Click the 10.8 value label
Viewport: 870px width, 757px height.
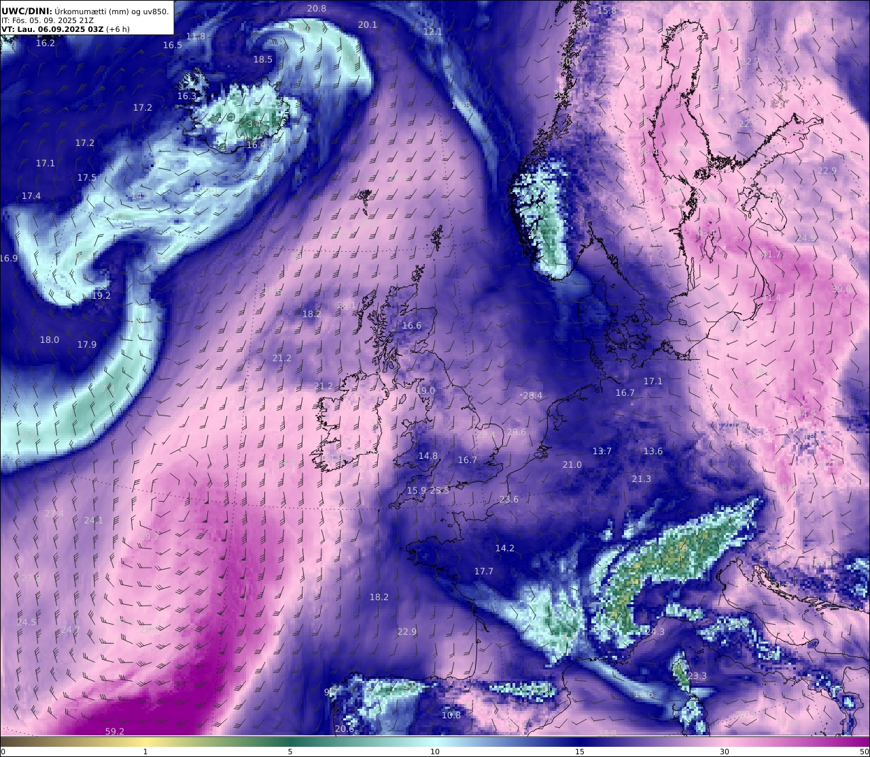[451, 715]
